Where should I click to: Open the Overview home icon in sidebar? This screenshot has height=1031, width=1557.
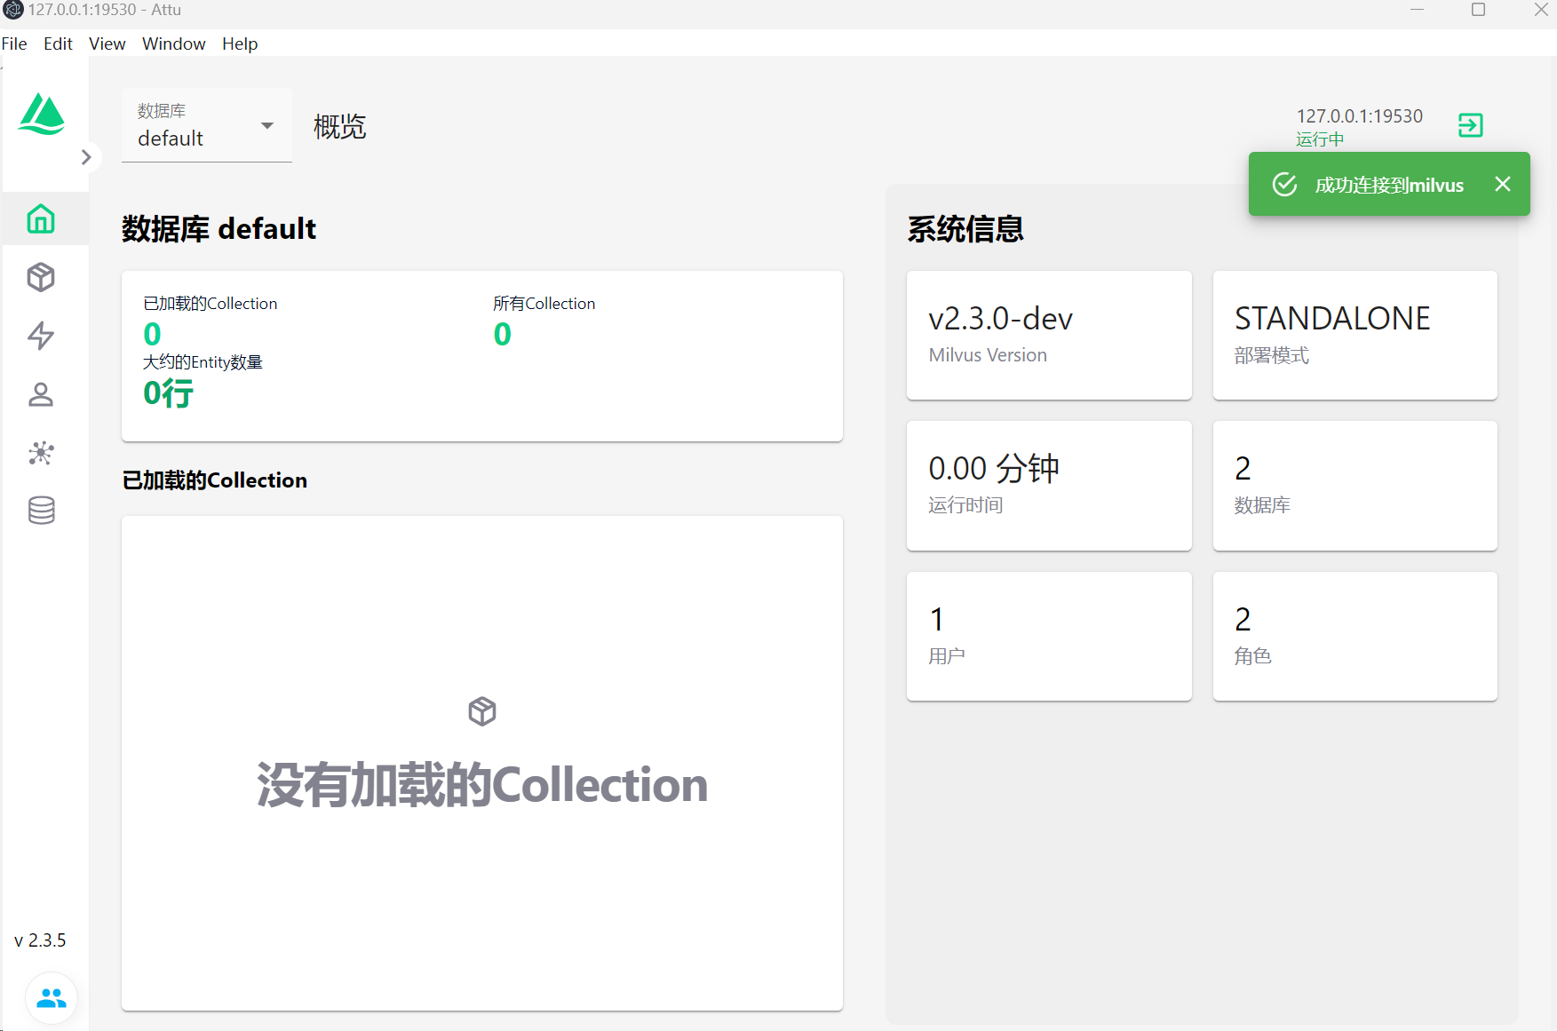pos(41,219)
